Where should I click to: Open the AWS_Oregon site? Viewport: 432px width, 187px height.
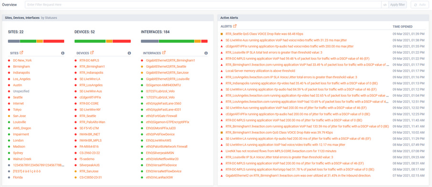coord(22,128)
